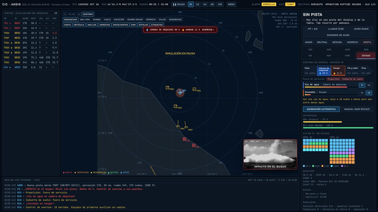Viewport: 378px width, 212px height.
Task: Toggle the RETÍCULA grid overlay
Action: click(x=79, y=25)
